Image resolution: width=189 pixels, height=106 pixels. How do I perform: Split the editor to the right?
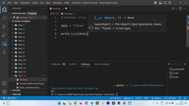pyautogui.click(x=180, y=8)
